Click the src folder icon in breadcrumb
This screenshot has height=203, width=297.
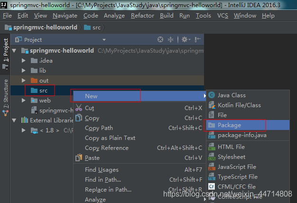point(87,28)
